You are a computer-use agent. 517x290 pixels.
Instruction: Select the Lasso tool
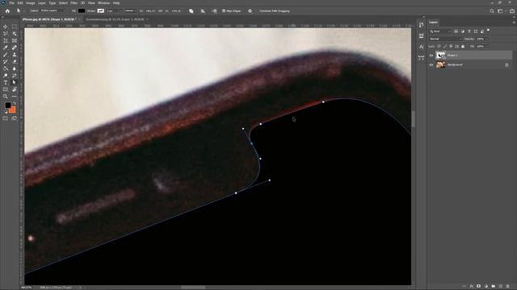6,34
